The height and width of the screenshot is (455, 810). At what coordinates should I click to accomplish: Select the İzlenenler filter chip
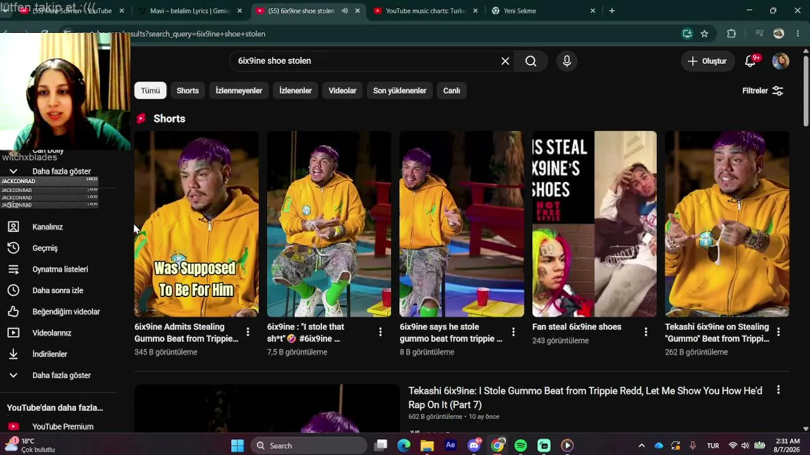(x=296, y=91)
